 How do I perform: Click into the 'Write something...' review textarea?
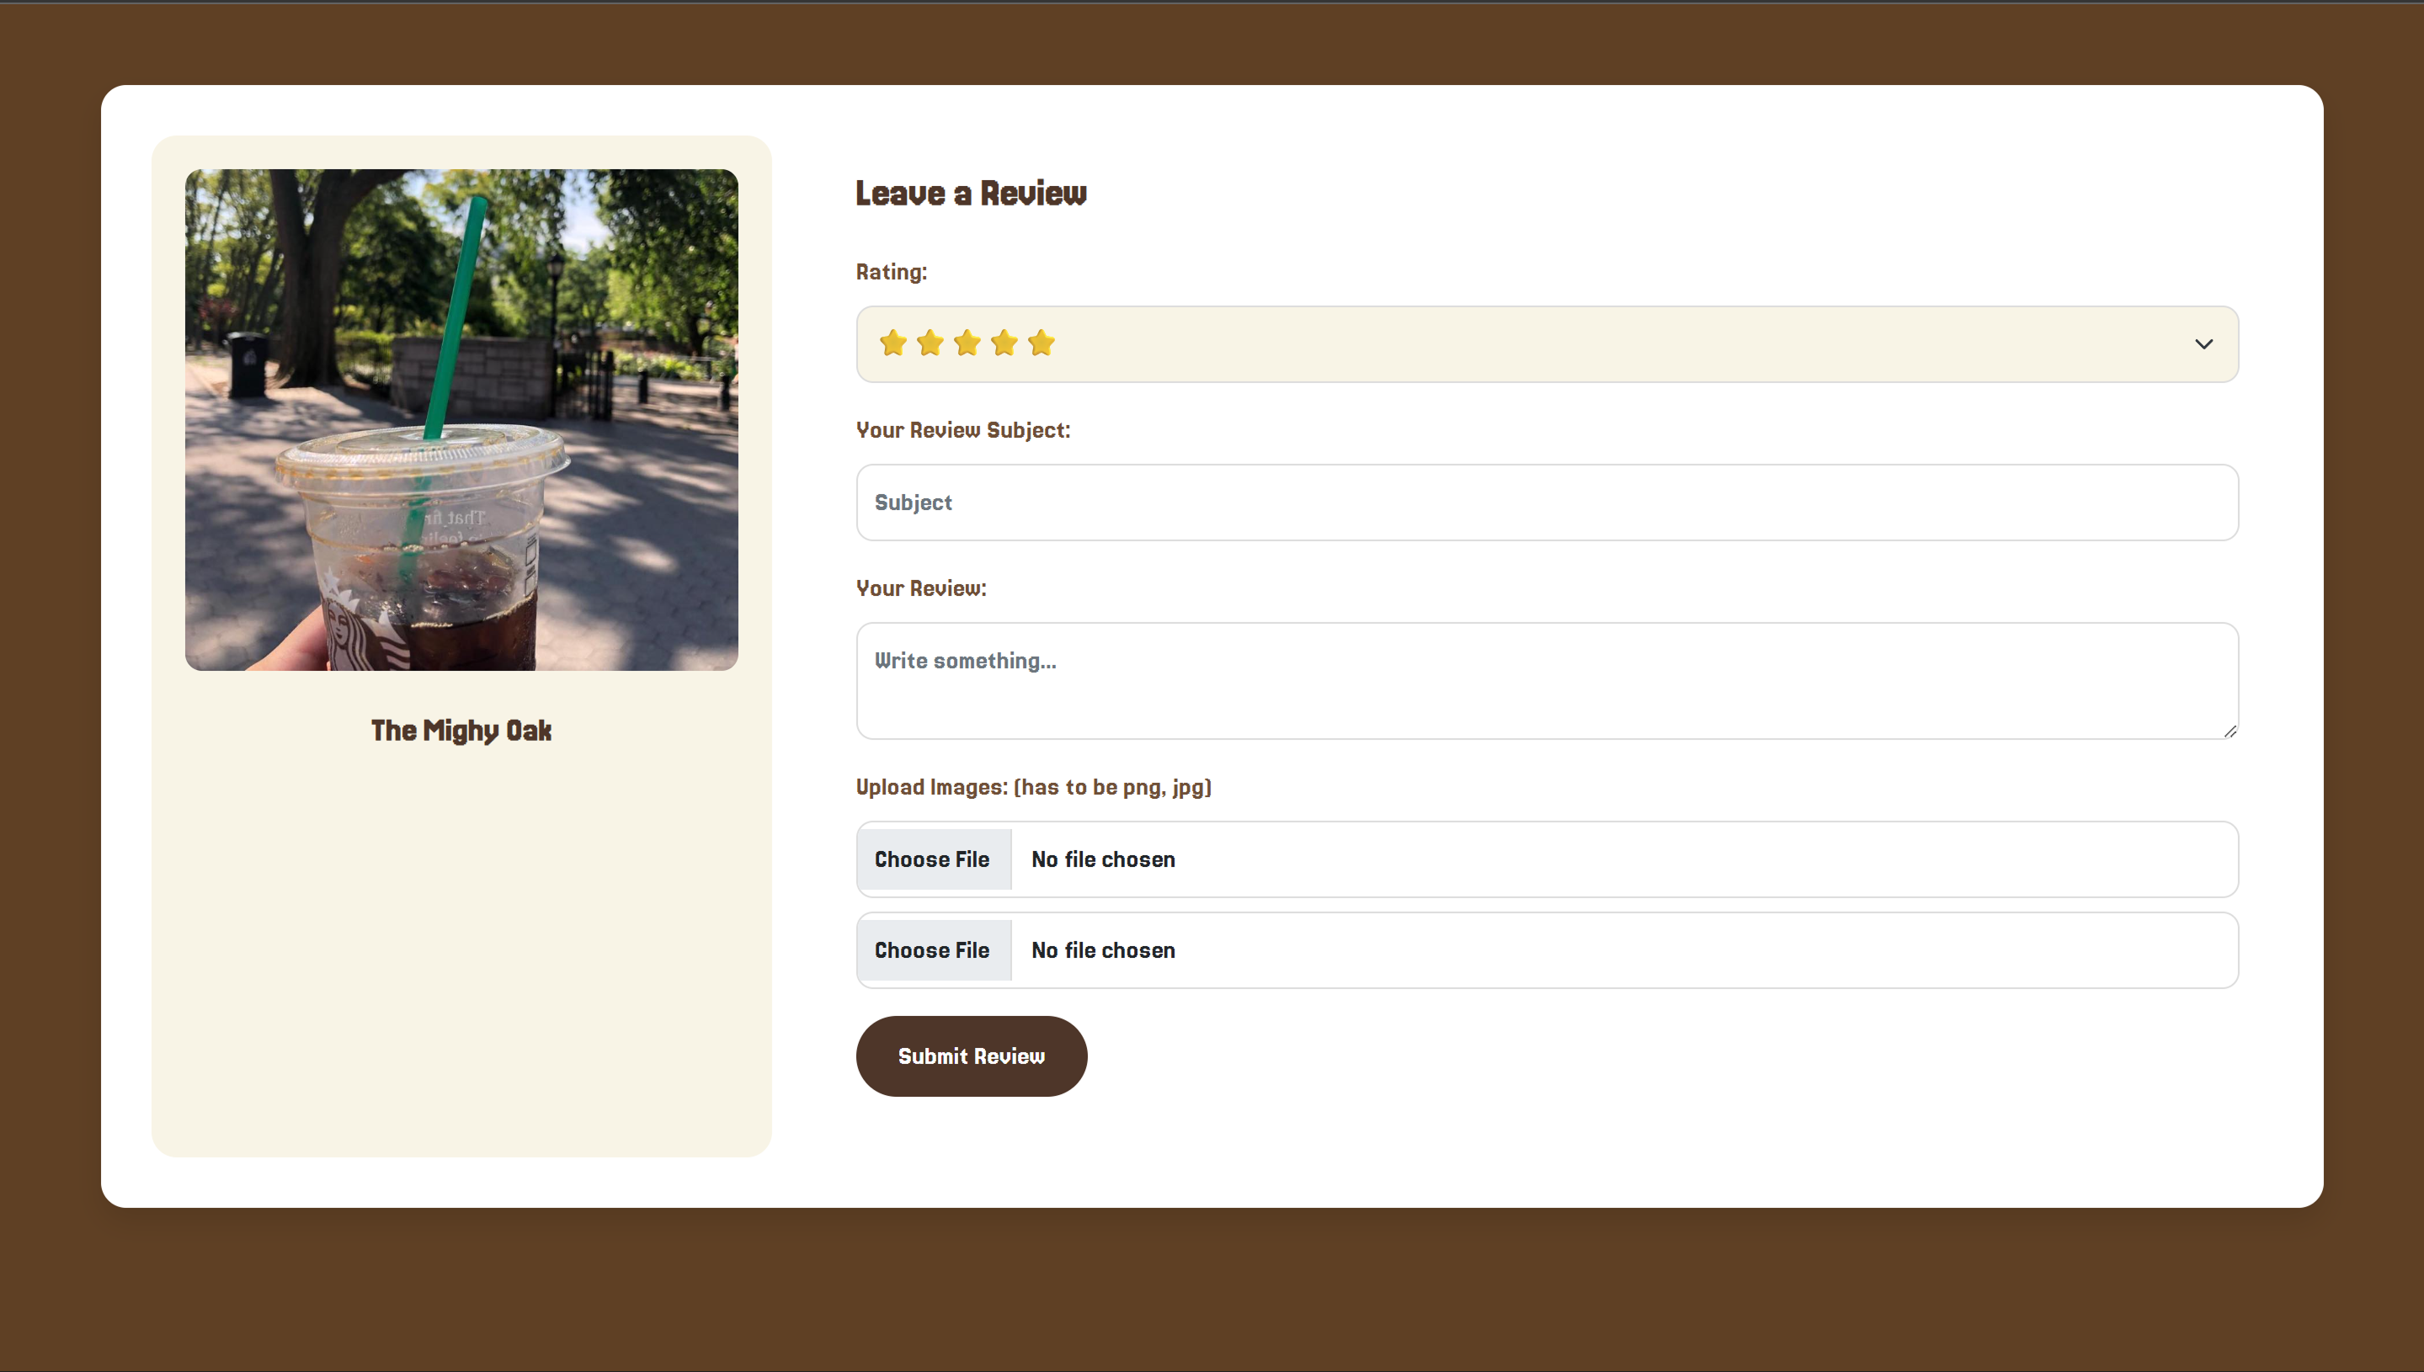coord(1546,679)
